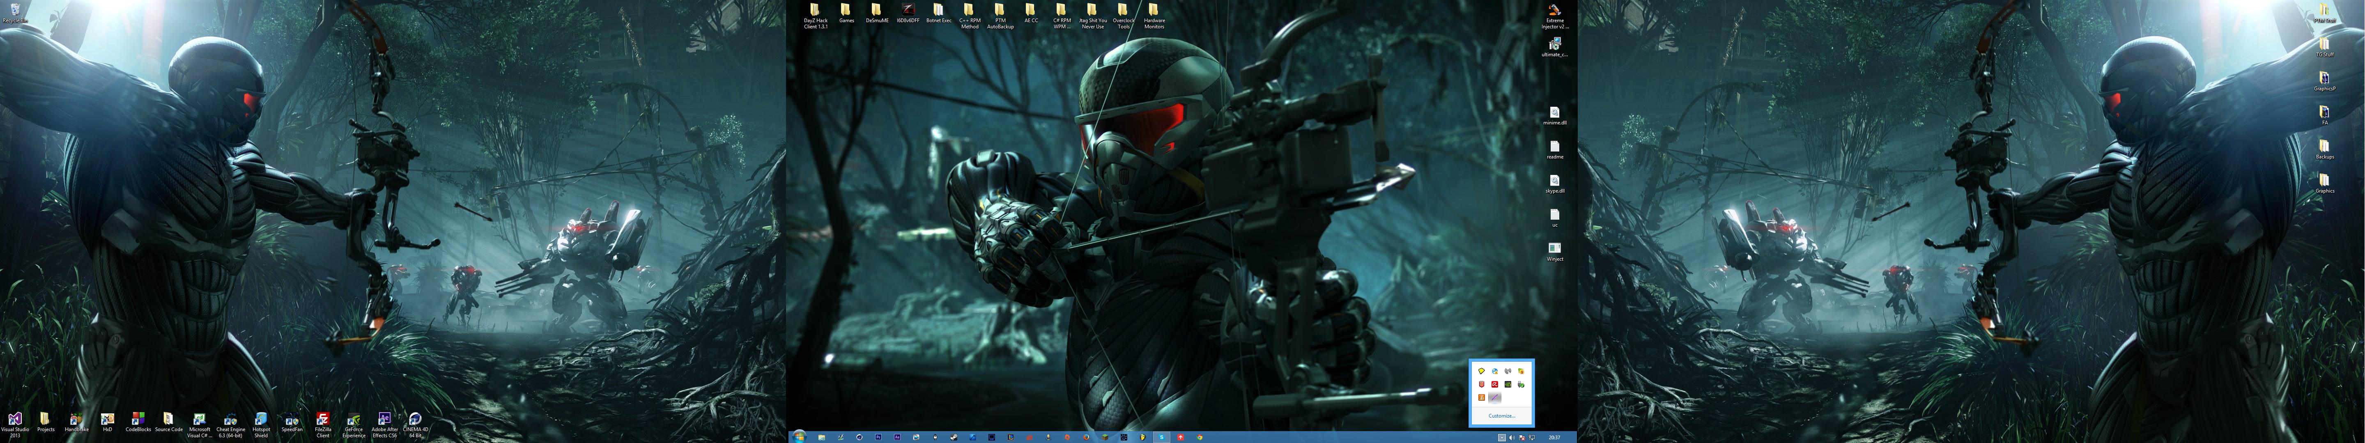Image resolution: width=2365 pixels, height=443 pixels.
Task: Select the minime.dll file
Action: [1554, 115]
